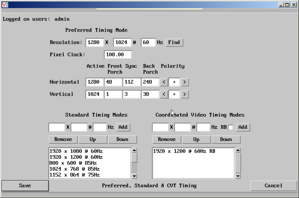Click the Horizontal Back Porch field 248
This screenshot has height=198, width=299.
point(150,82)
